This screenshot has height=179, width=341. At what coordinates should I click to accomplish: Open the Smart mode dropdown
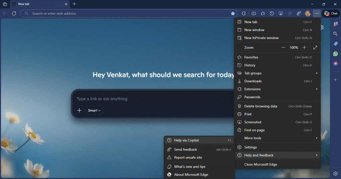pos(94,110)
